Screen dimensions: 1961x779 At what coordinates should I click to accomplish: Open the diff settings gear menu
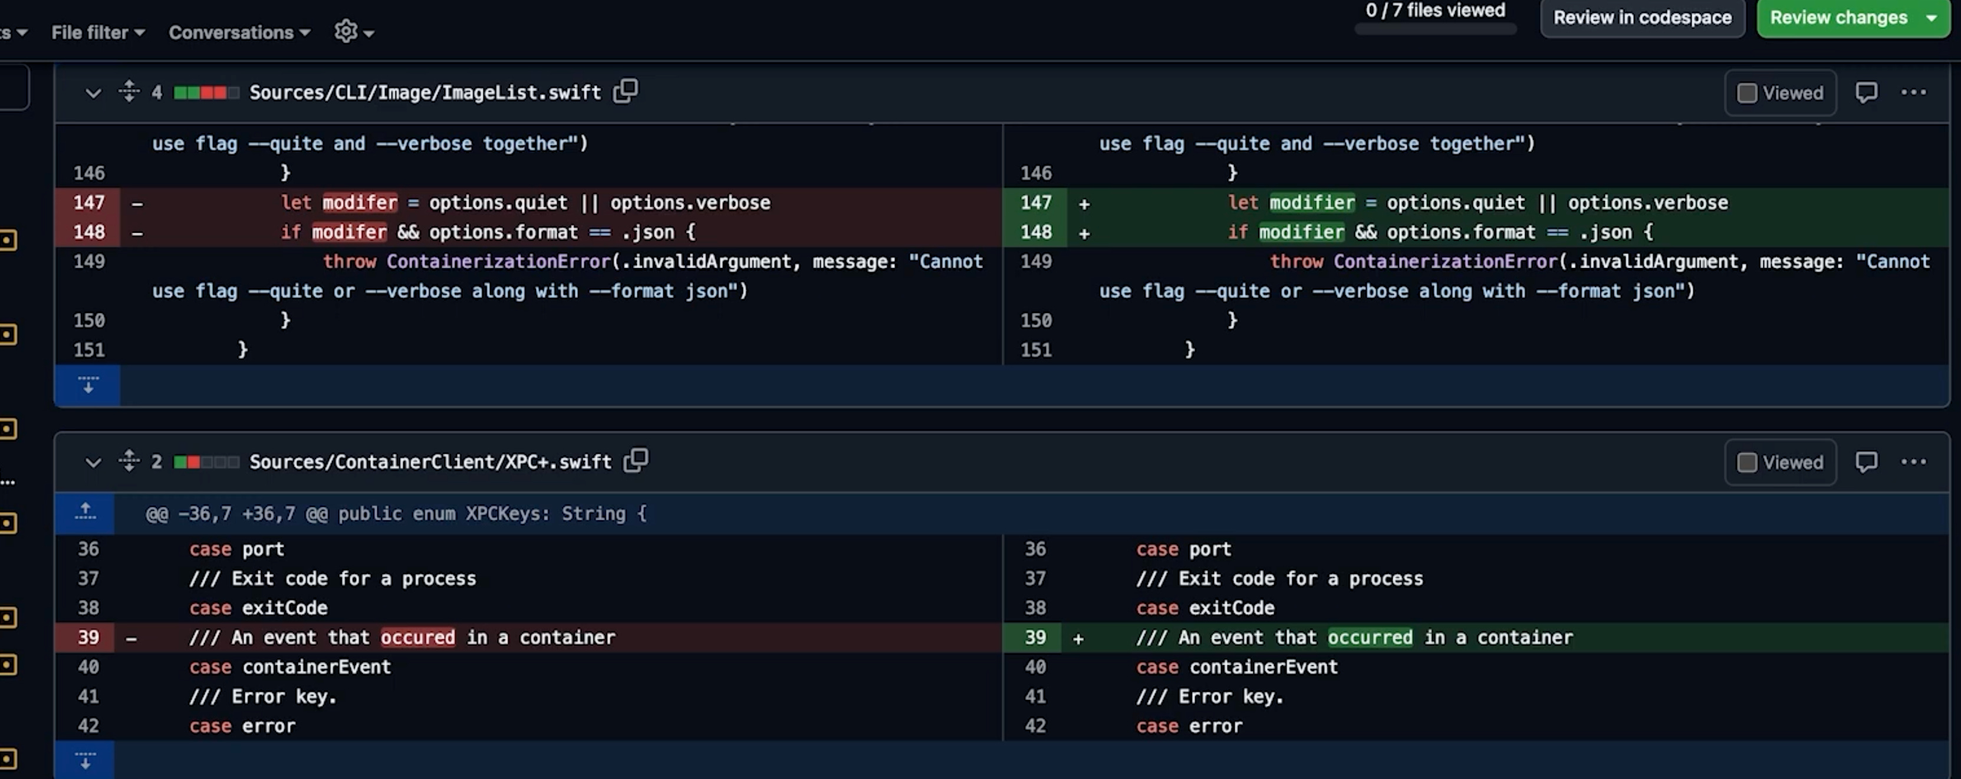pos(354,32)
